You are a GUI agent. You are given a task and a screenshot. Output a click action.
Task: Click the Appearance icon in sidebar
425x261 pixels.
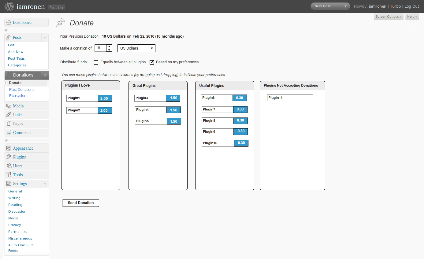click(x=9, y=148)
